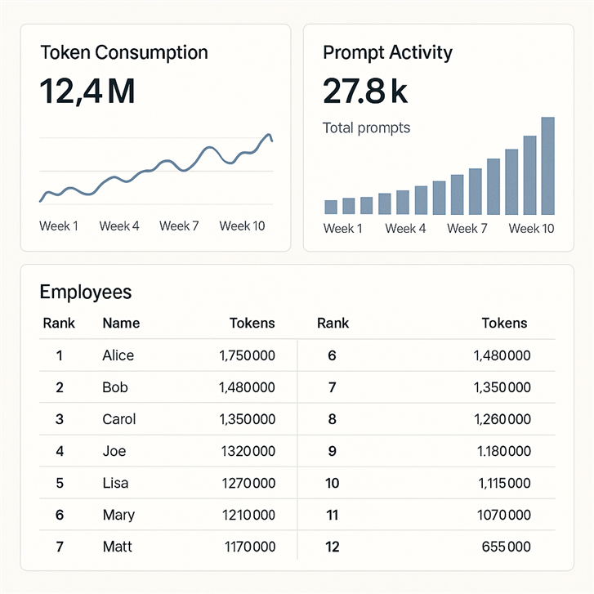The width and height of the screenshot is (594, 594).
Task: Open Carol's employee entry
Action: pos(119,419)
